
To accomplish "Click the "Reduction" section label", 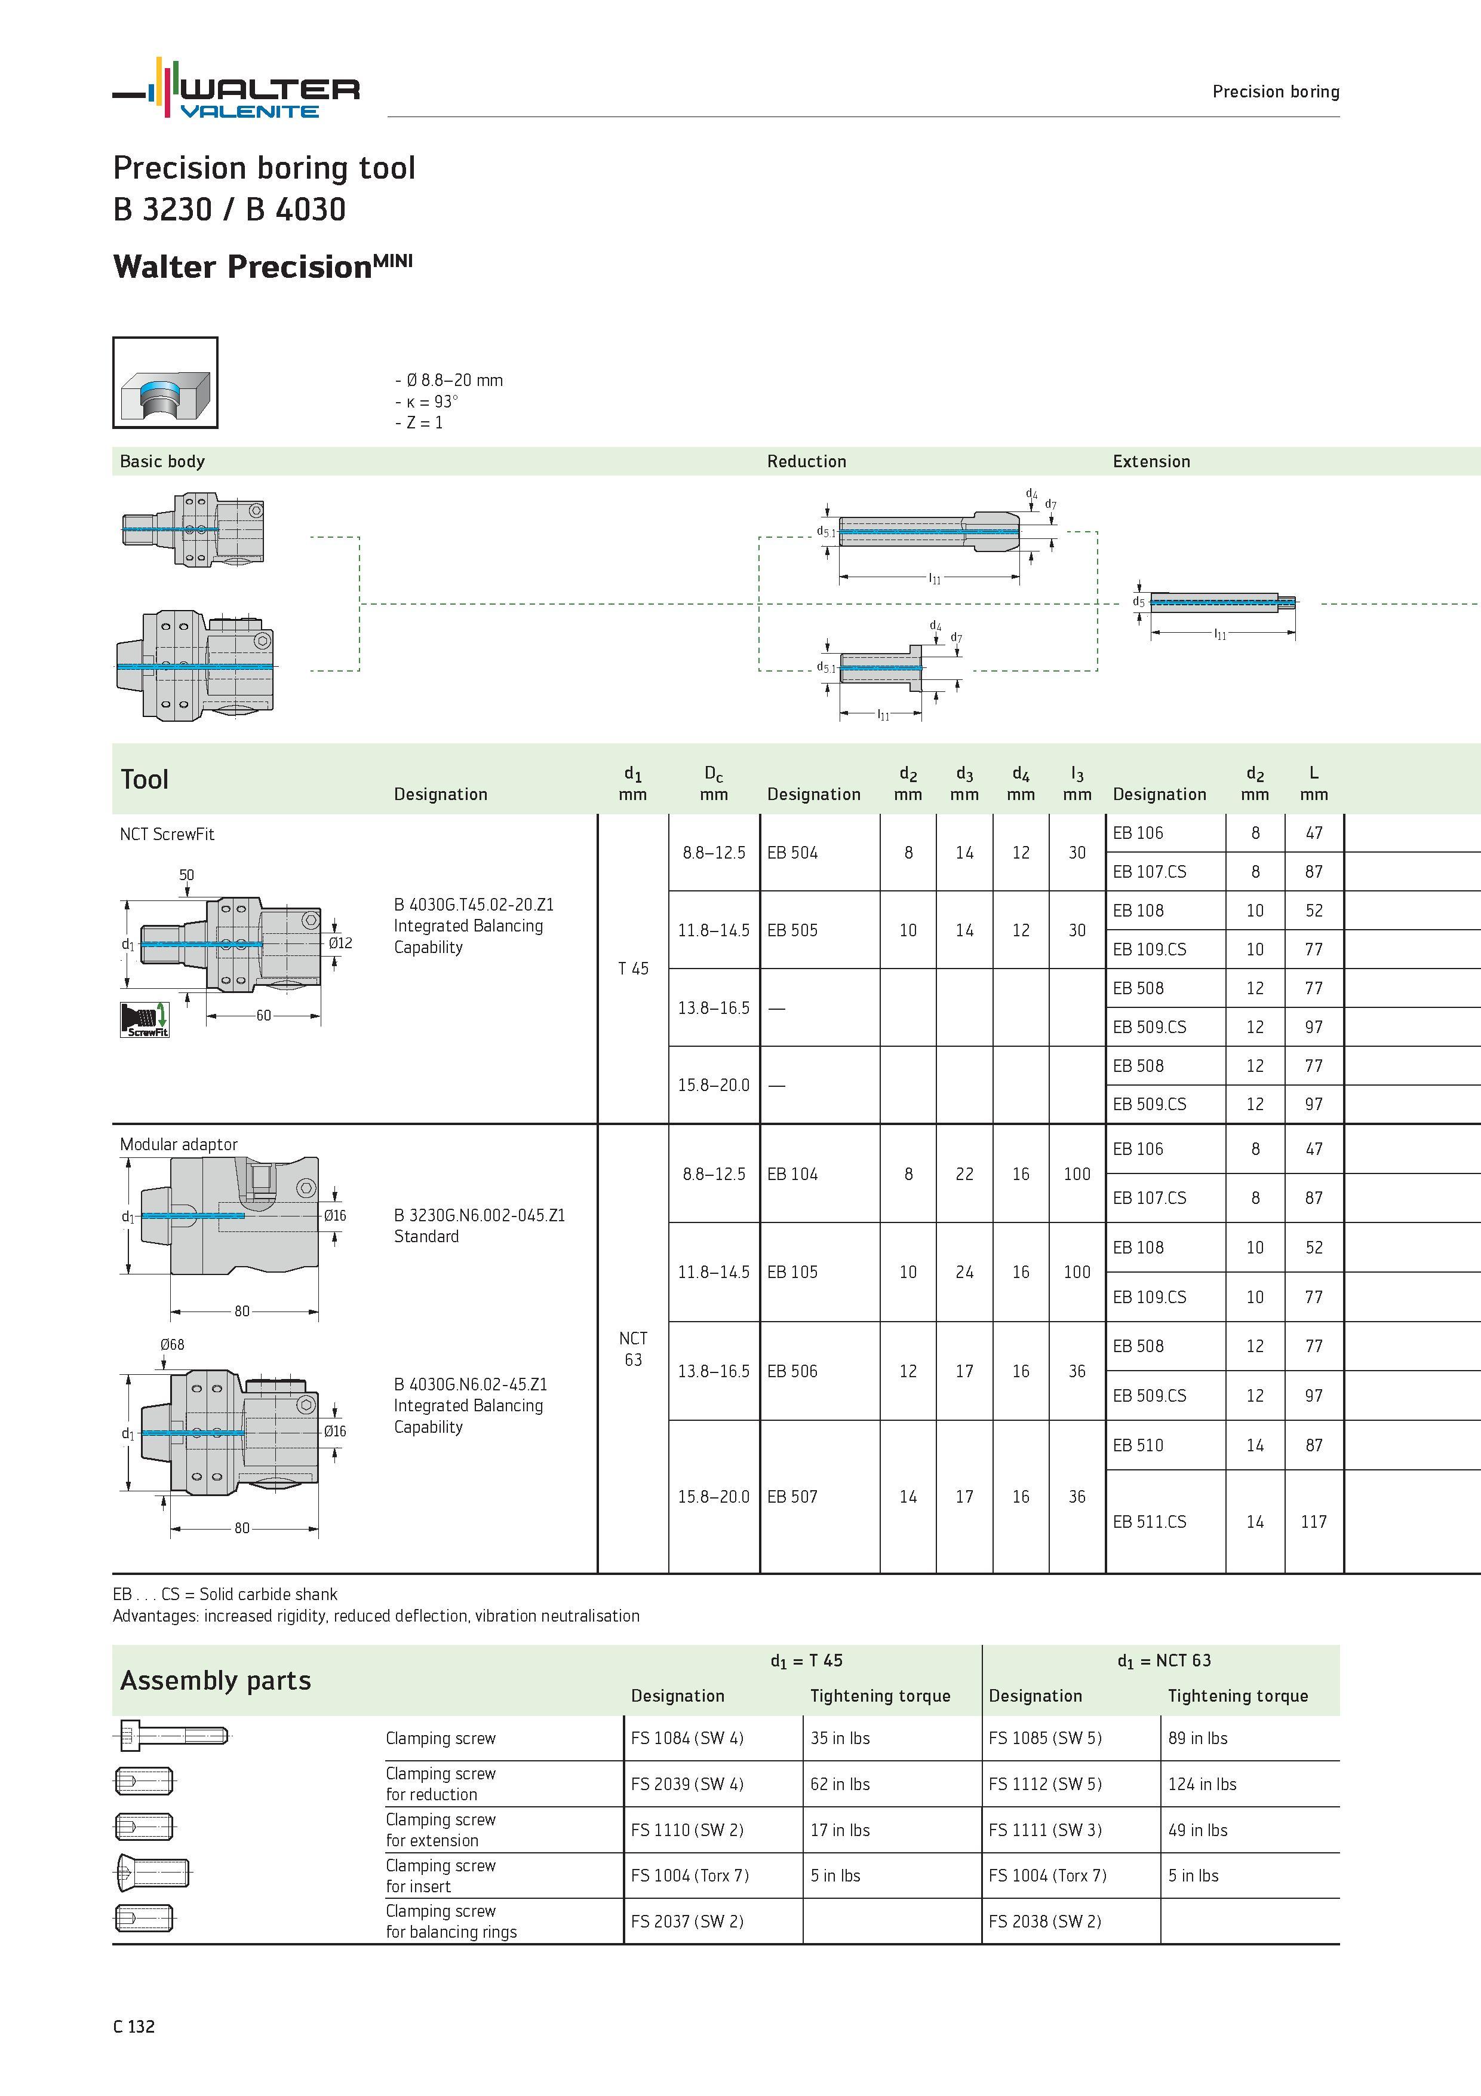I will pos(807,461).
